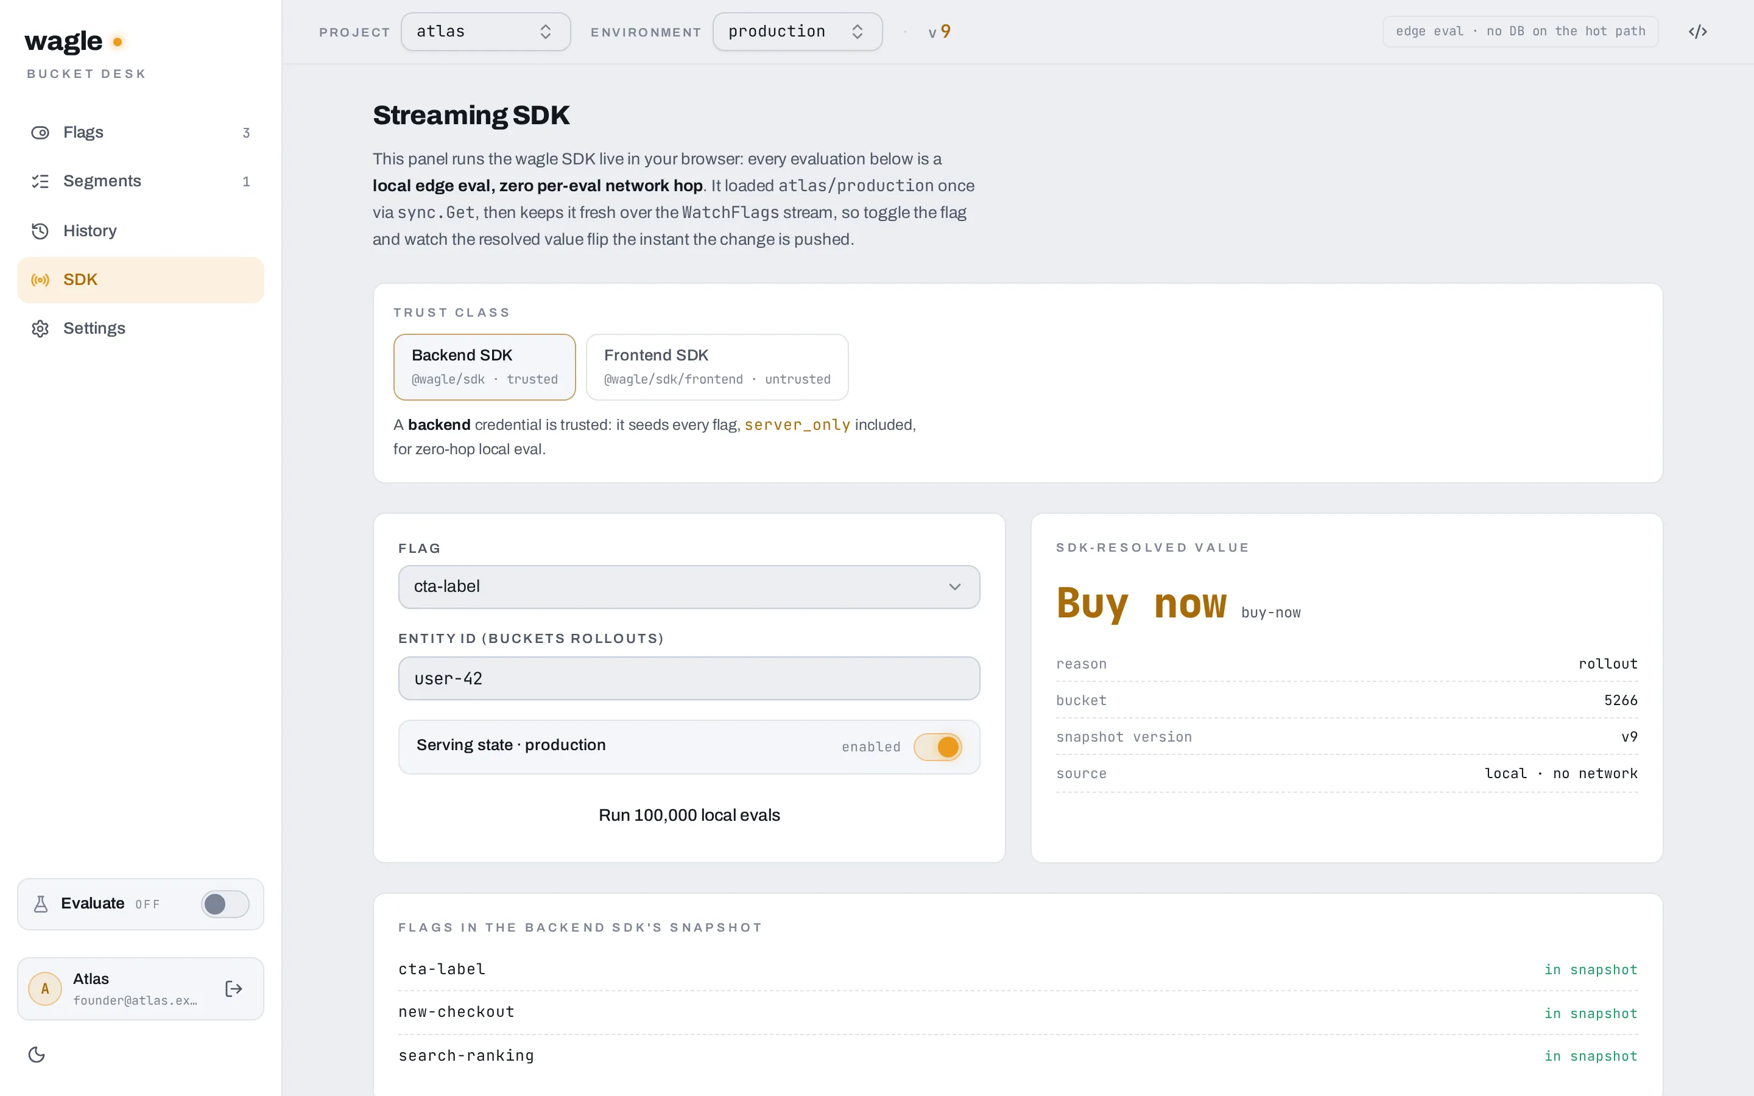
Task: Run 100,000 local evals
Action: click(x=689, y=815)
